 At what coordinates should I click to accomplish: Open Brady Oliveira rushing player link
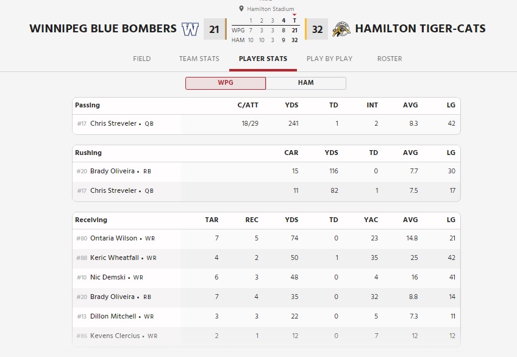coord(112,171)
